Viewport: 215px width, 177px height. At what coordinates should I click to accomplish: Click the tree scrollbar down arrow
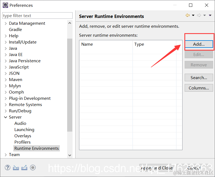[x=70, y=155]
